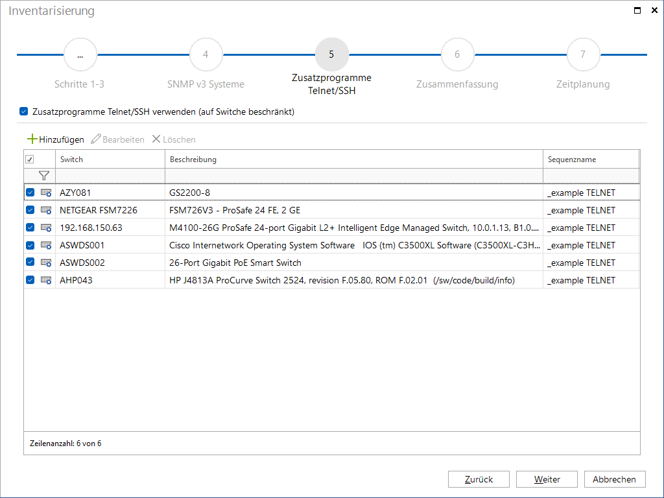Click the green plus Hinzufügen icon
This screenshot has width=664, height=498.
32,139
